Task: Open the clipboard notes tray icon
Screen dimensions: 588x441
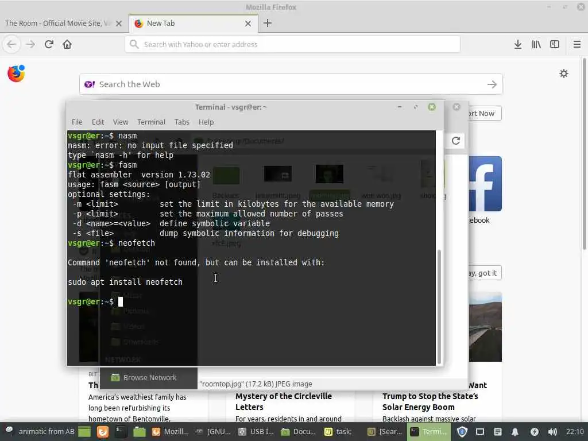Action: [x=498, y=432]
